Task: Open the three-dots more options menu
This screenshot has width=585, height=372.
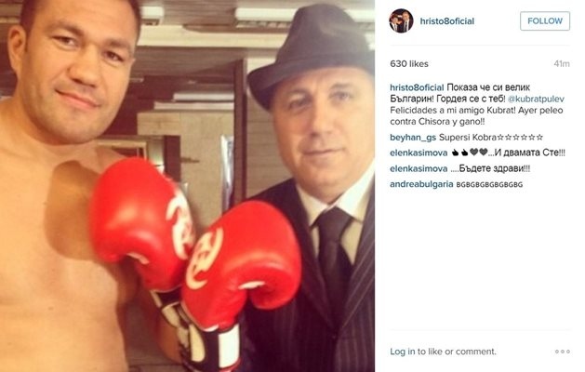Action: 563,352
